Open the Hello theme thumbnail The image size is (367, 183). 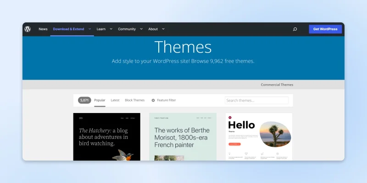point(259,137)
